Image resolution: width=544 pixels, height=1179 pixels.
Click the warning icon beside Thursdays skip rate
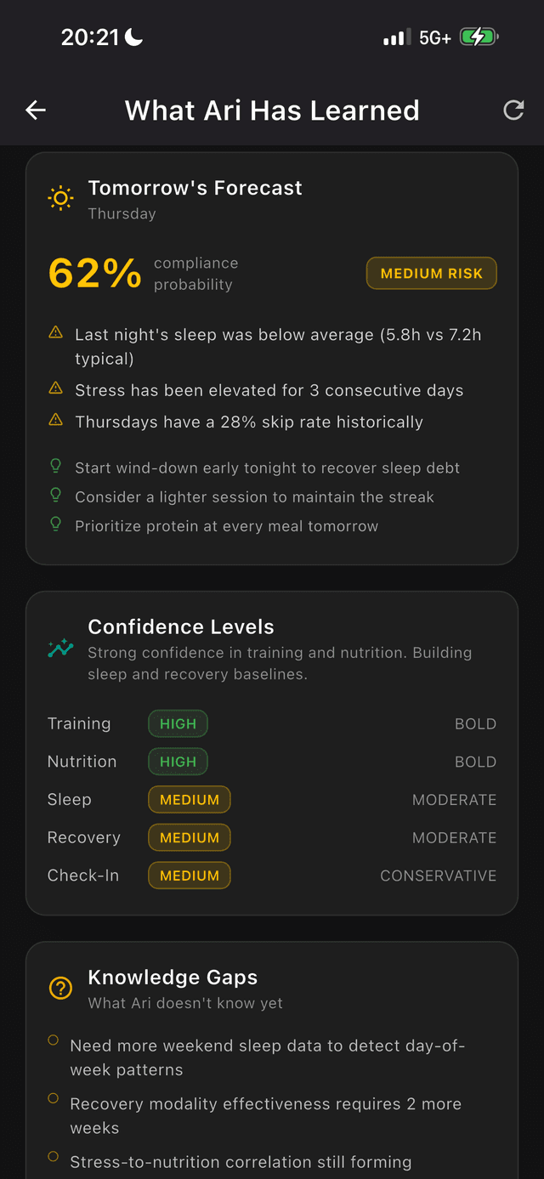point(55,419)
